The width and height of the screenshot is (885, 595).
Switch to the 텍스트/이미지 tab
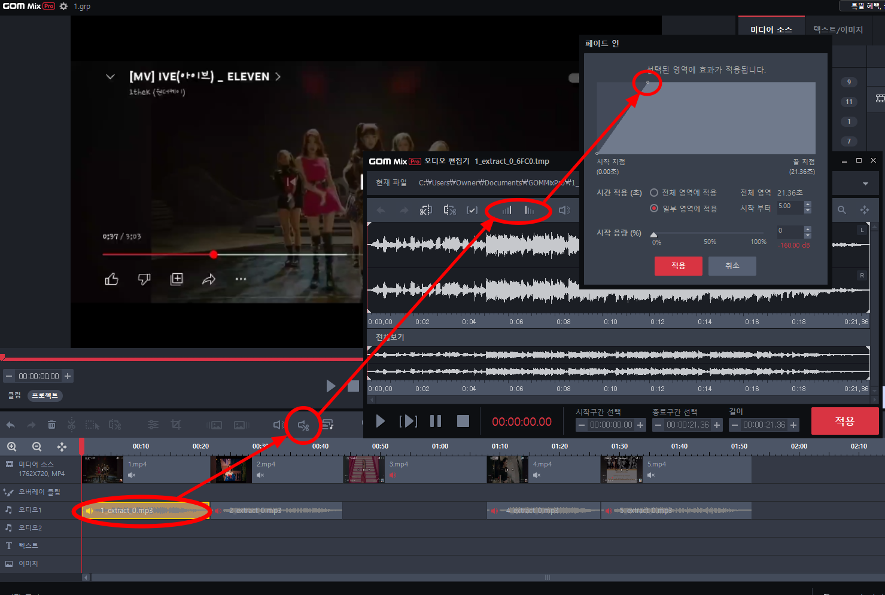click(838, 29)
